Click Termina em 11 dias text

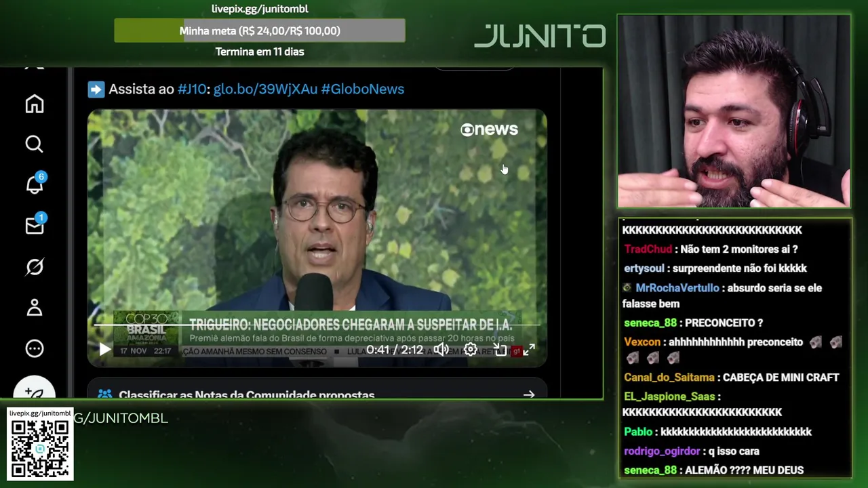260,52
